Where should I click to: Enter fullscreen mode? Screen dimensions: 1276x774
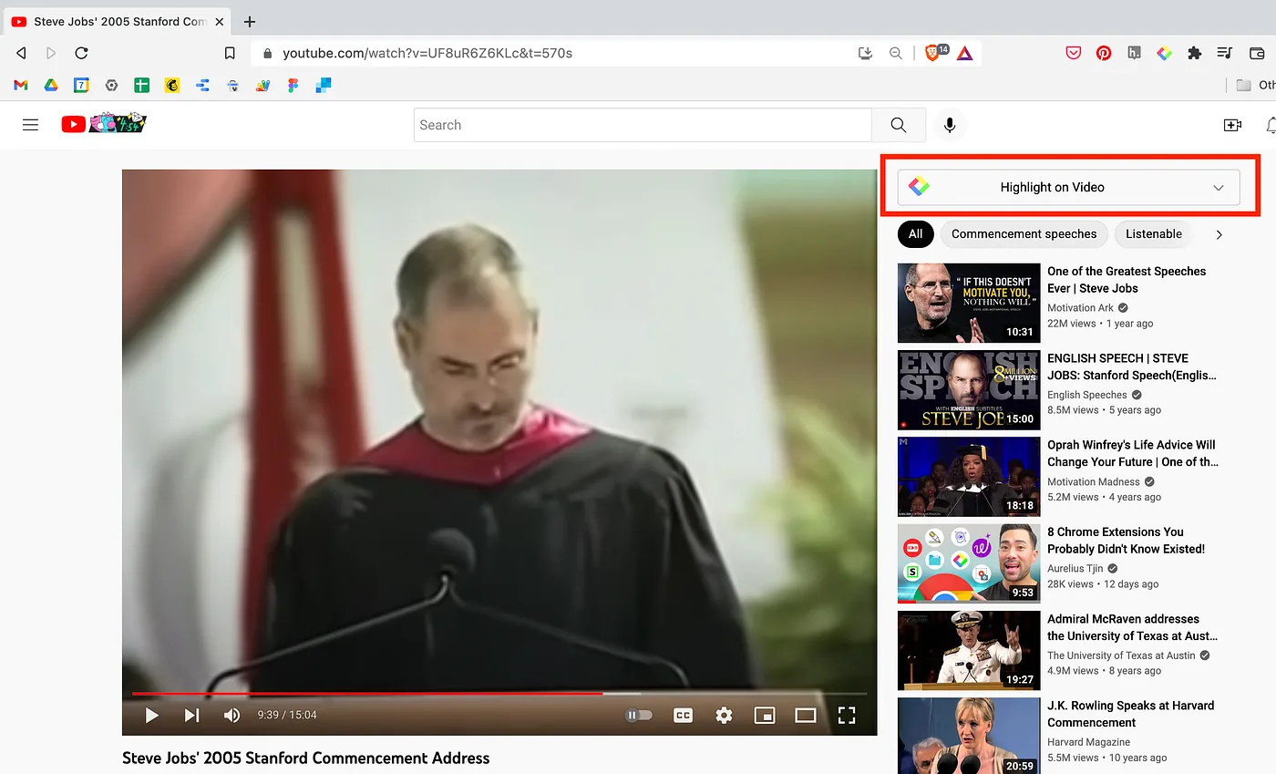[x=847, y=716]
